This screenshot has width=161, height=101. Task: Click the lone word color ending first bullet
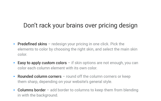22,54
